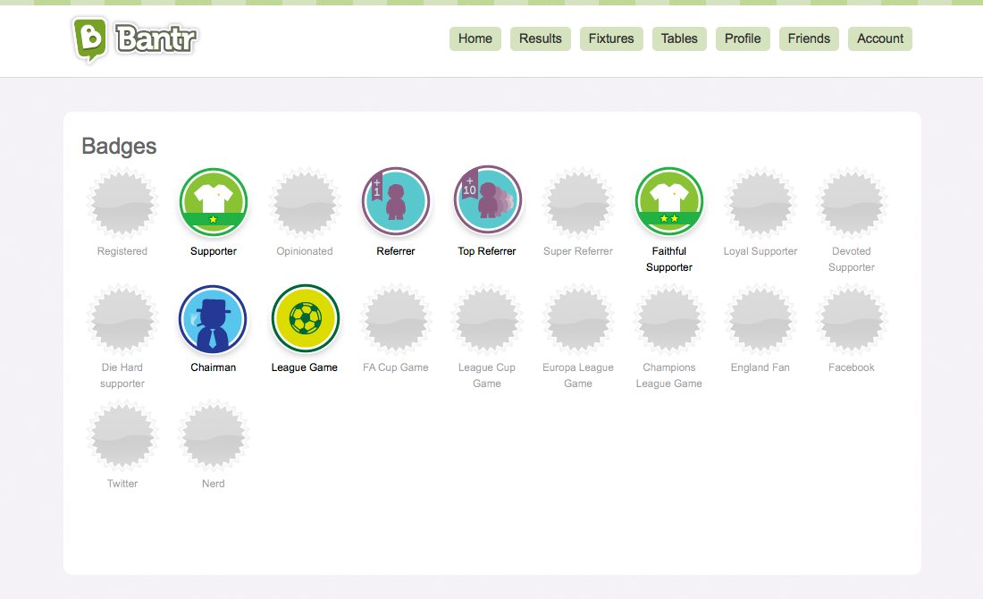The width and height of the screenshot is (983, 599).
Task: Click the Devoted Supporter label text
Action: click(x=852, y=259)
